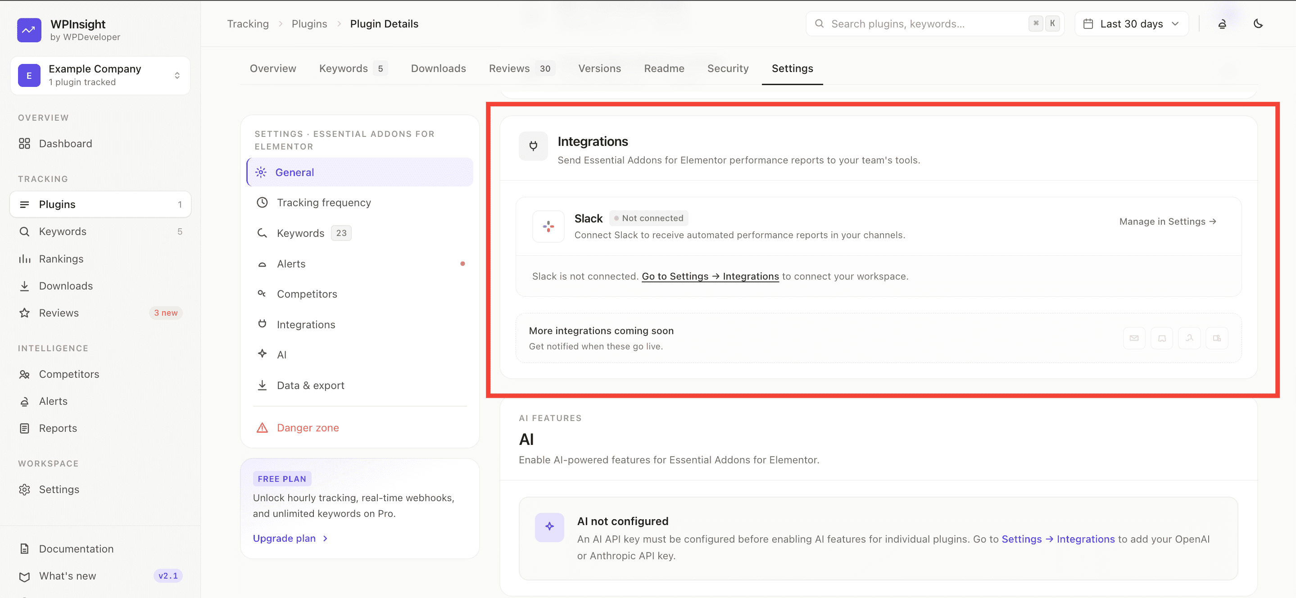Select the Settings tab
The height and width of the screenshot is (598, 1296).
point(792,68)
